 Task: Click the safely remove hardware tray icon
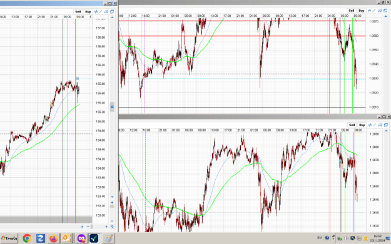[x=340, y=238]
